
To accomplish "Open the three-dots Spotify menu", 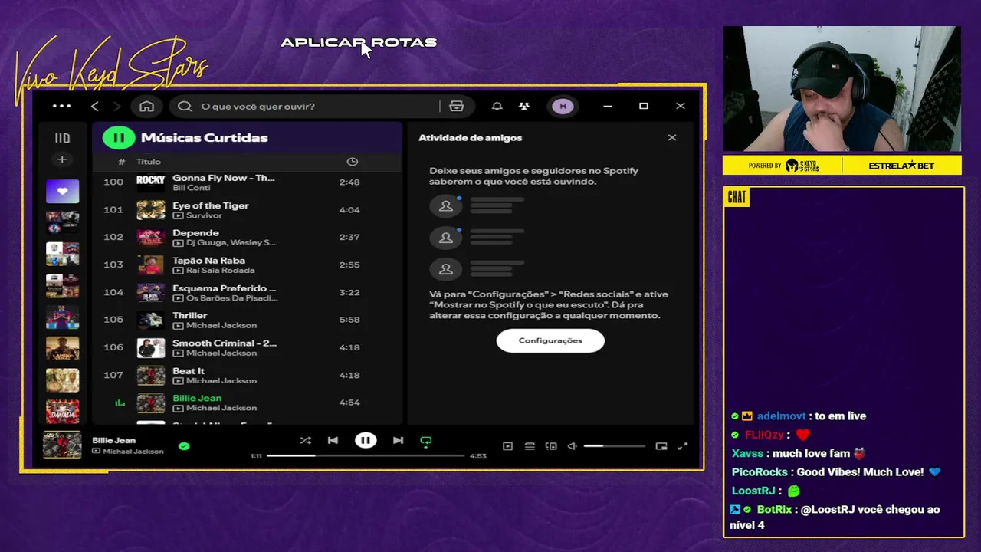I will point(61,106).
